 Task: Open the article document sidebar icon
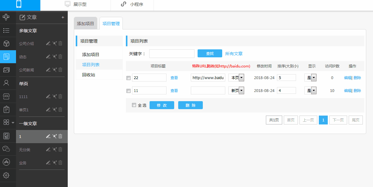coord(6,57)
